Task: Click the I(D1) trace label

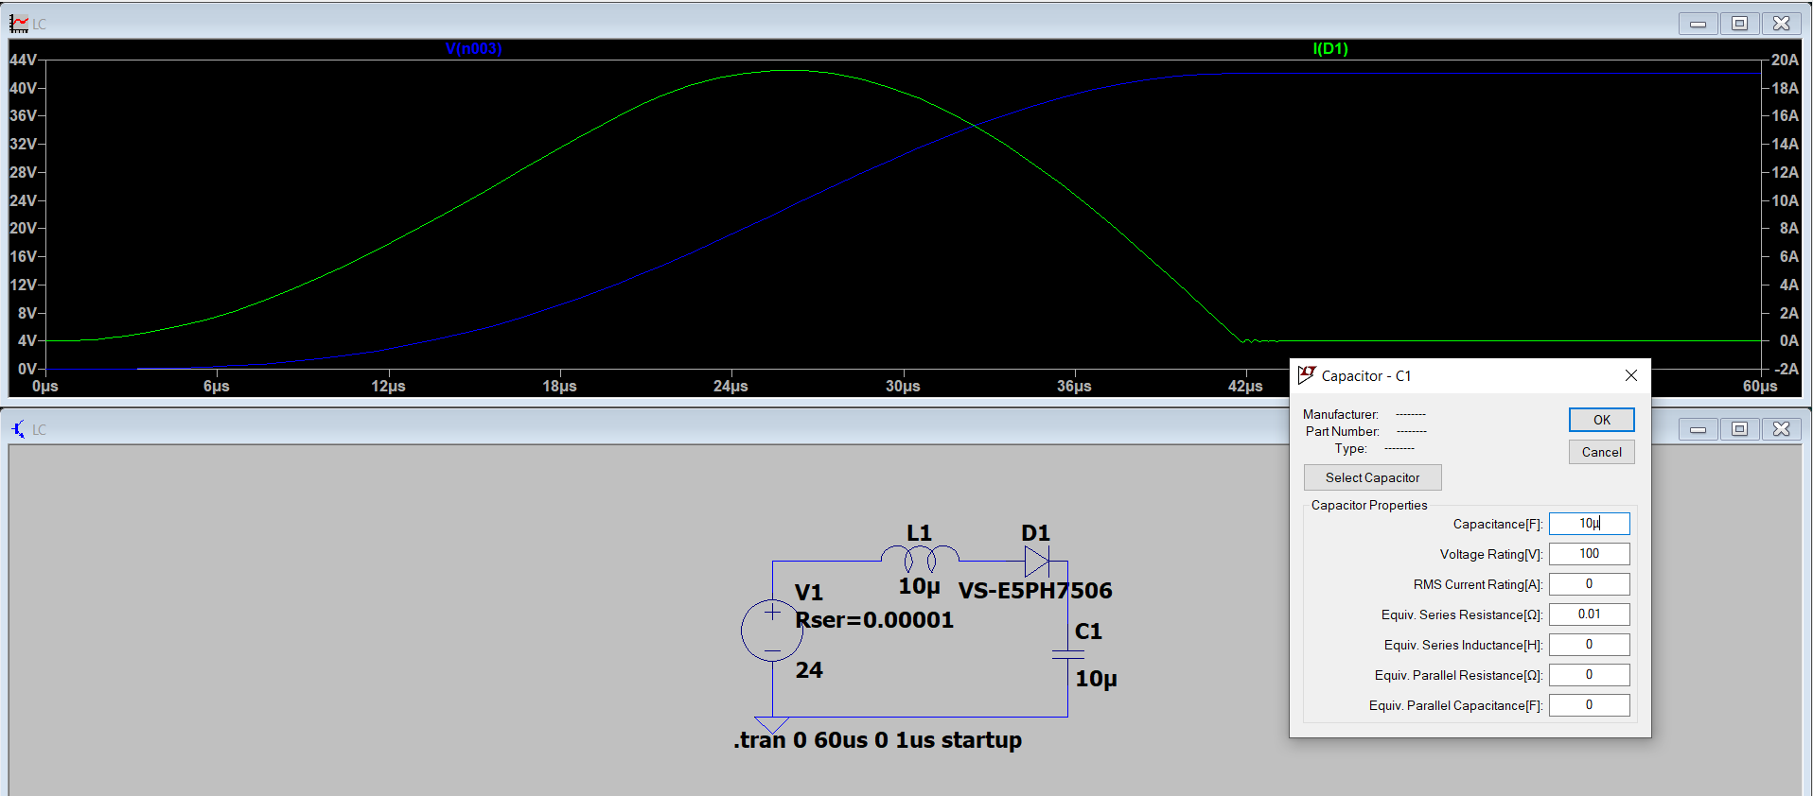Action: coord(1330,49)
